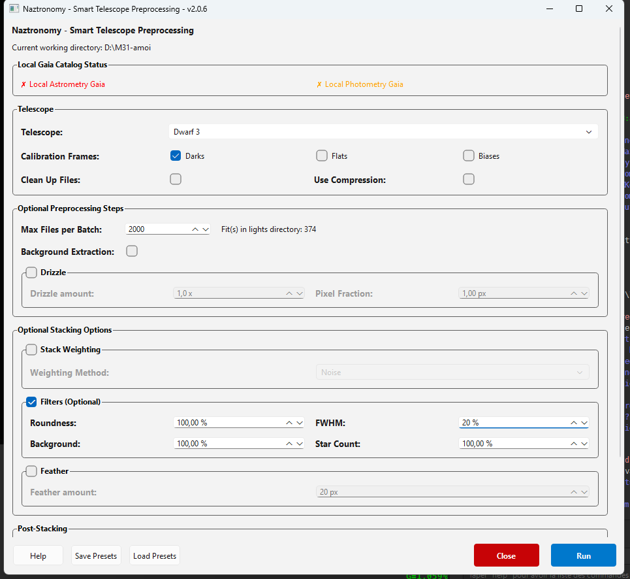
Task: Decrease the Background filter percentage down arrow
Action: pos(299,444)
